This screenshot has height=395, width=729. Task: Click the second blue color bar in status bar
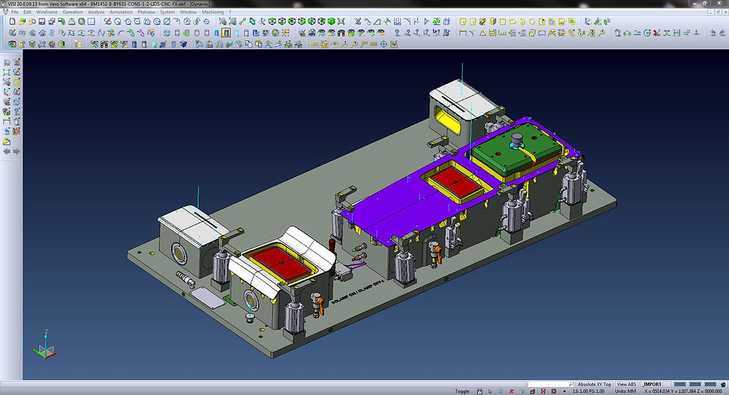tap(695, 385)
